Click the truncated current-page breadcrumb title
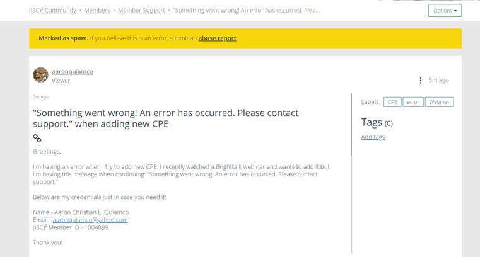 click(247, 10)
